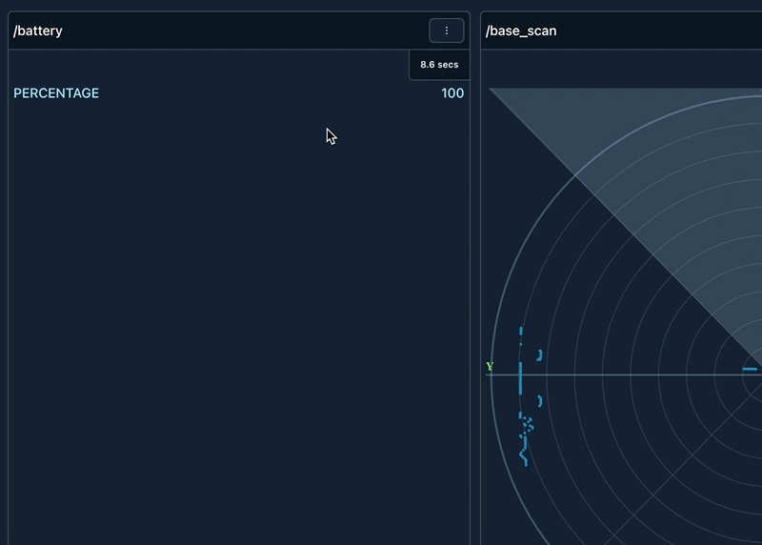The image size is (762, 545).
Task: Click the green Y axis label
Action: 490,366
